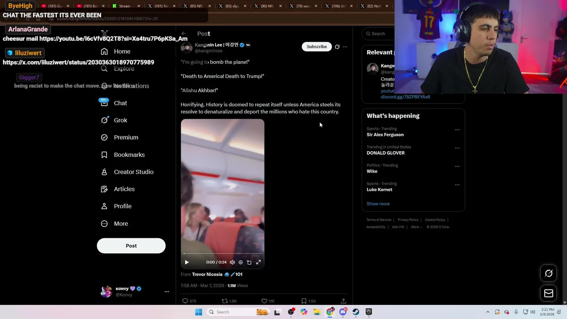The width and height of the screenshot is (567, 319).
Task: Click the taskbar clock showing 2:21 PM
Action: [x=547, y=312]
